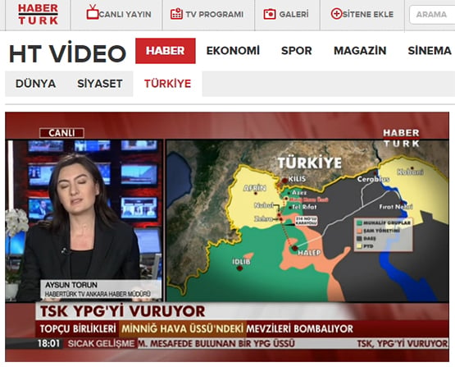Open the Galeri camera icon

(270, 14)
